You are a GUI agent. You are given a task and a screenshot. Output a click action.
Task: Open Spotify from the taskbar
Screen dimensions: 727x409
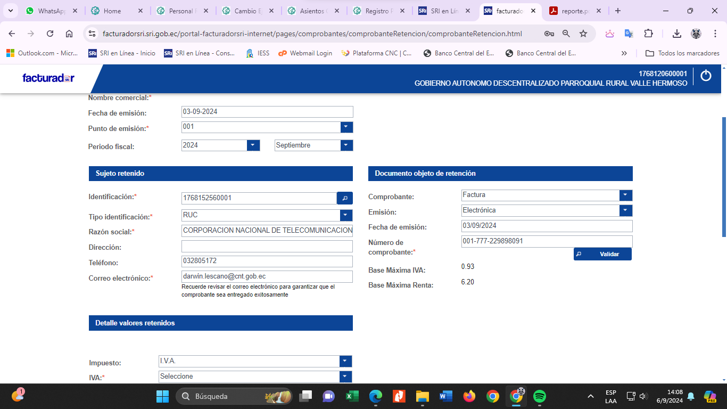(x=539, y=396)
